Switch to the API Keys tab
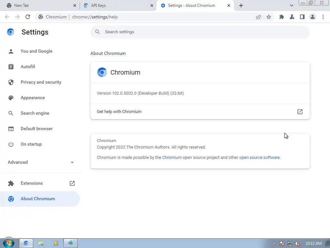Viewport: 330px width, 248px height. [x=118, y=5]
